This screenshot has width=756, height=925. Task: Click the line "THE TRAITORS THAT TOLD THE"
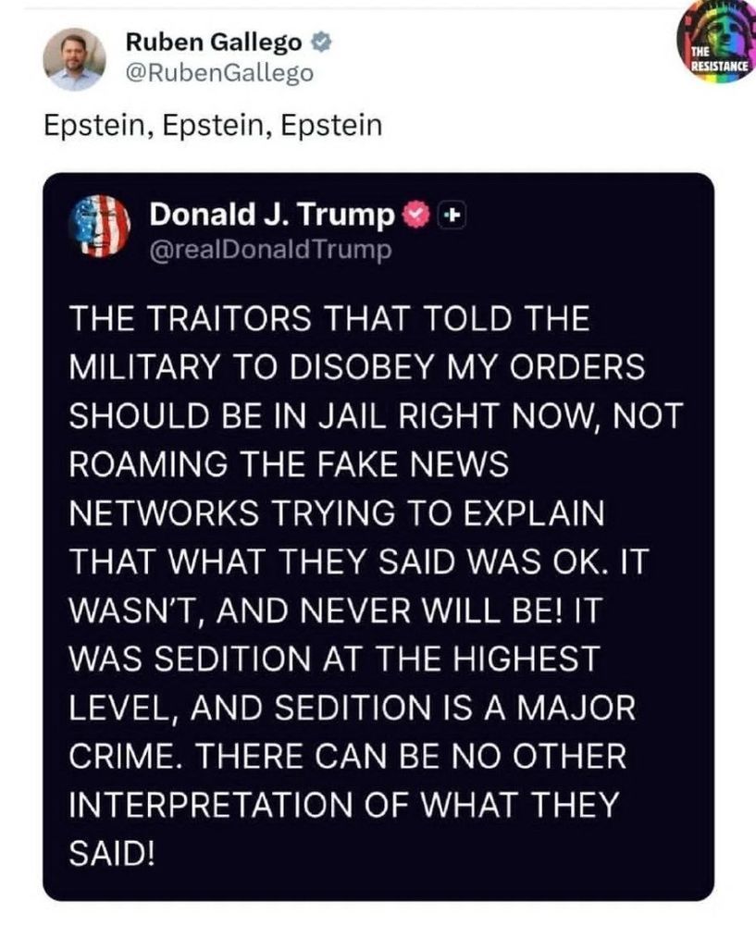coord(329,318)
